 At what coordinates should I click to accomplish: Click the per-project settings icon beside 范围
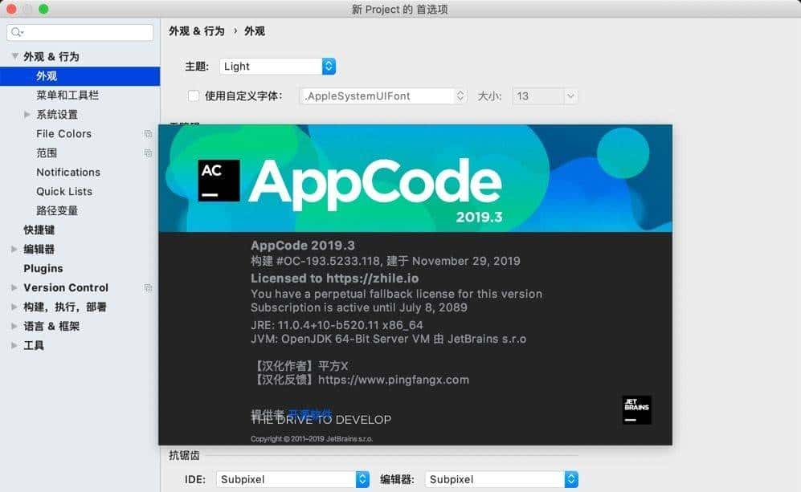pyautogui.click(x=148, y=152)
